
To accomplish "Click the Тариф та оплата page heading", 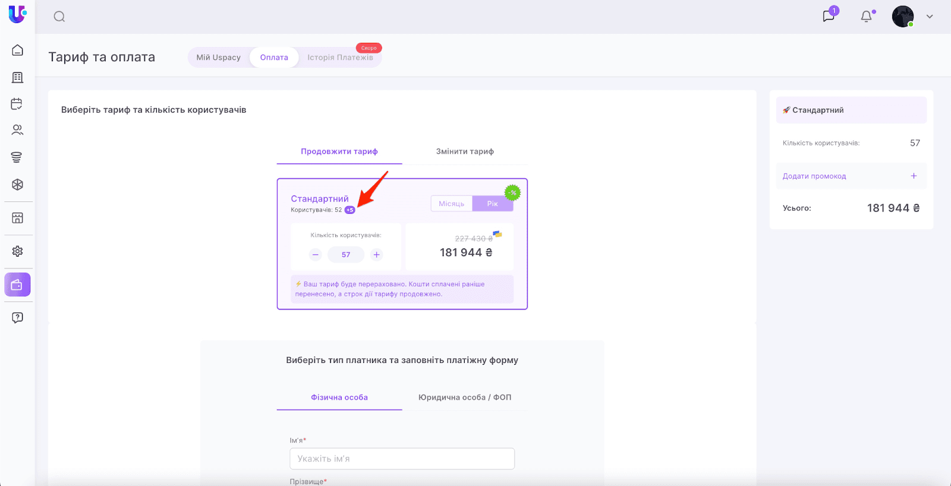I will 102,57.
